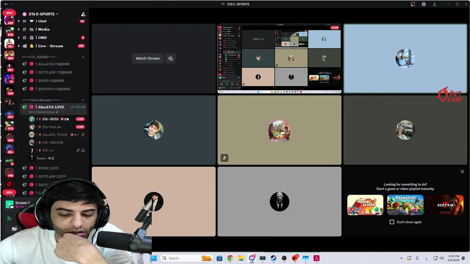Open the Discord inbox icon in title bar
The height and width of the screenshot is (264, 470).
pos(413,4)
